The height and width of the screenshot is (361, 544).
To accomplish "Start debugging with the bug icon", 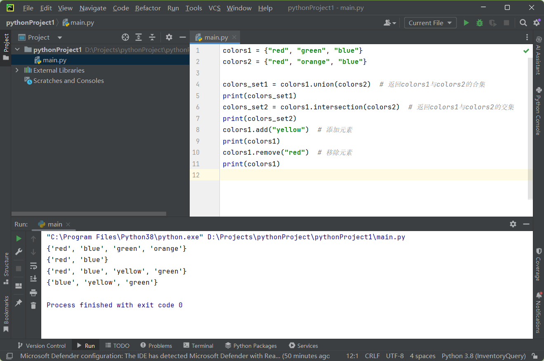I will point(479,23).
